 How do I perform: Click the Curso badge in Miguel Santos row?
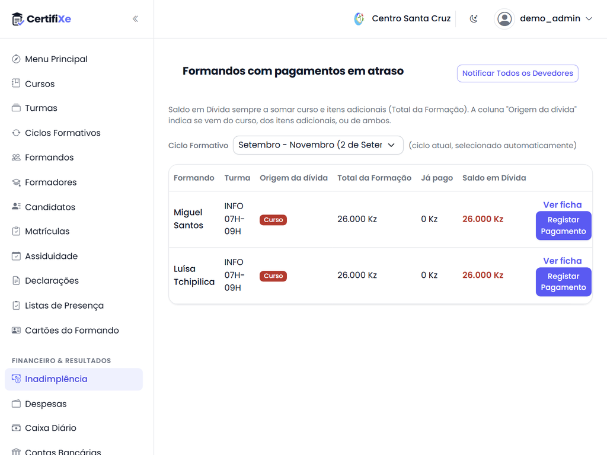(273, 220)
